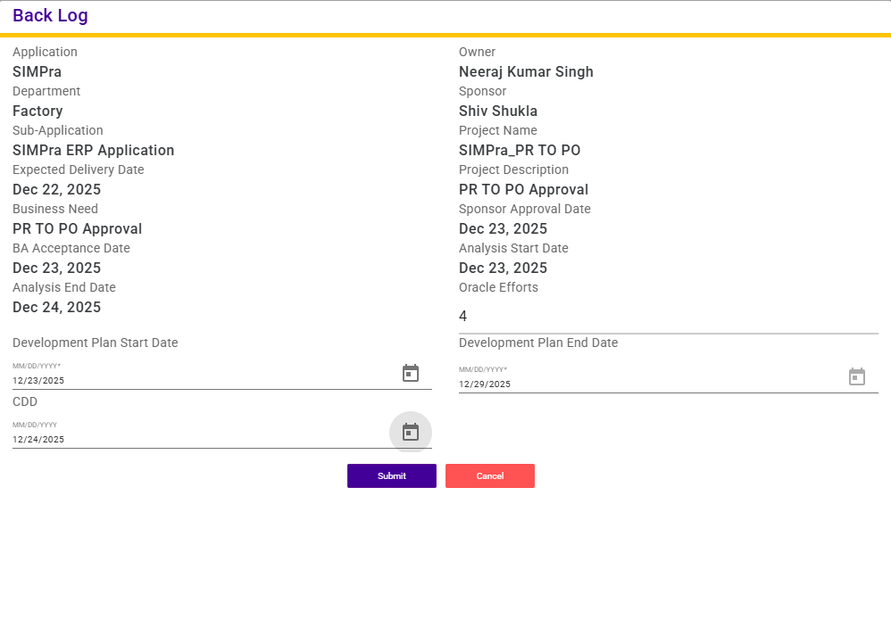Select project name SIMPra_PR TO PO
The image size is (891, 628).
tap(520, 151)
